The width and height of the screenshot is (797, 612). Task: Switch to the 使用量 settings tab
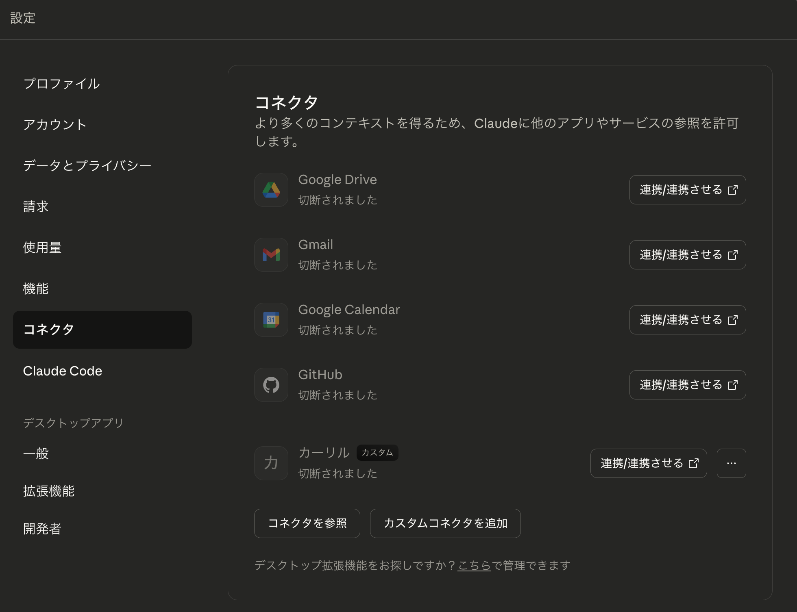coord(42,248)
